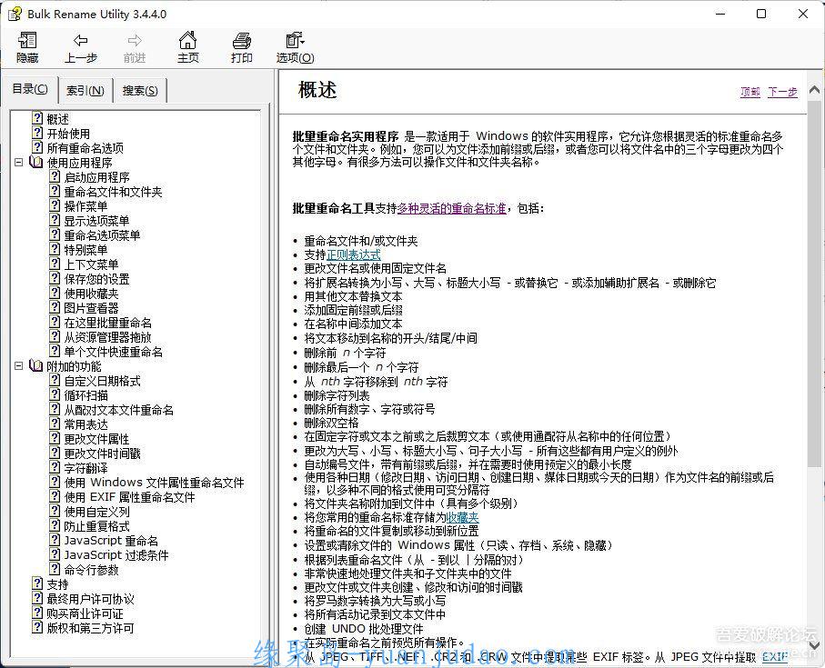The width and height of the screenshot is (825, 668).
Task: Select 重命名文件和文件夹 in the tree
Action: pos(113,192)
